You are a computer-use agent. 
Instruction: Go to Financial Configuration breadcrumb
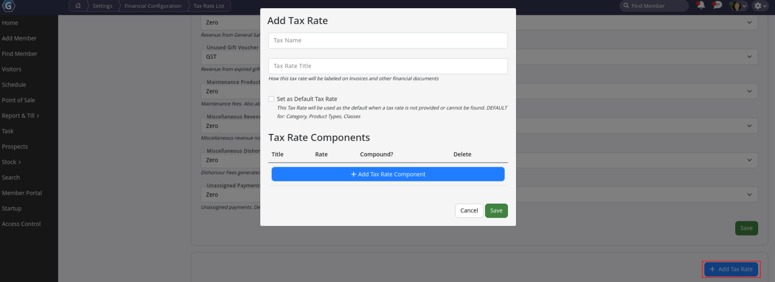click(x=153, y=6)
